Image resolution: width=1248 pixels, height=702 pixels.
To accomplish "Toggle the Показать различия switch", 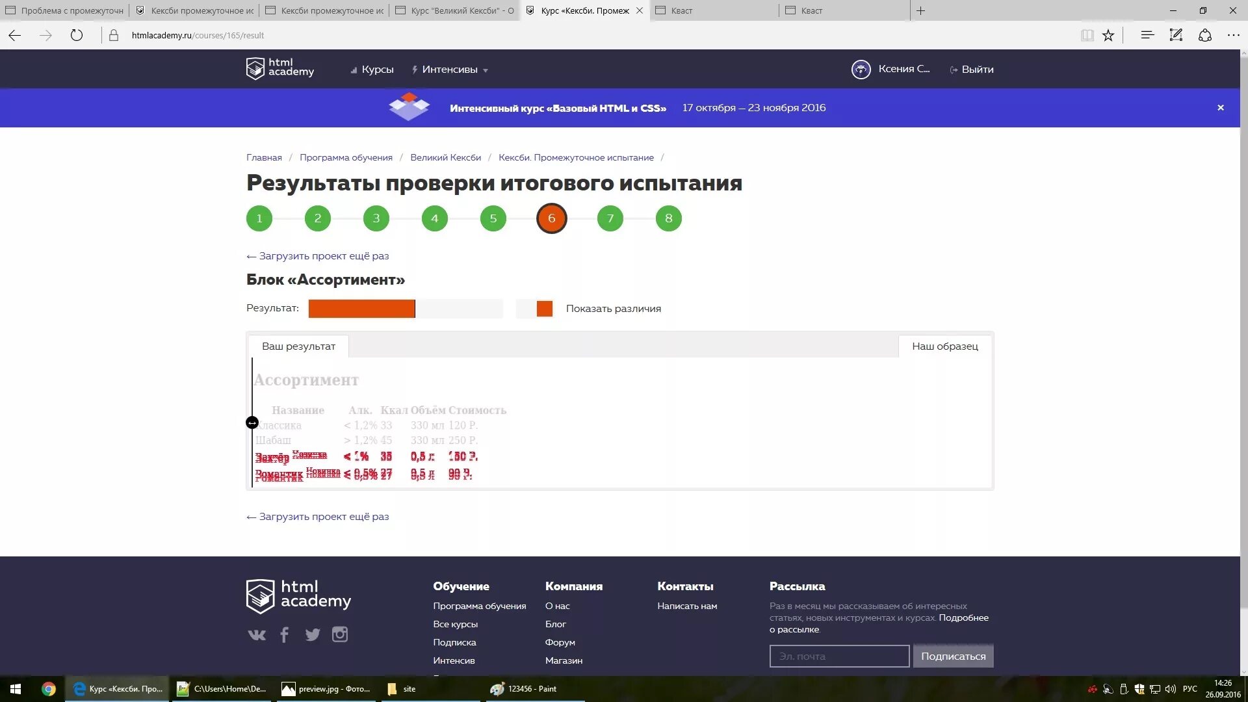I will pos(535,309).
